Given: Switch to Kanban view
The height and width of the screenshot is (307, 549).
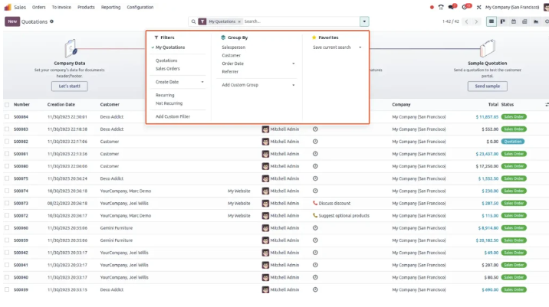Looking at the screenshot, I should tap(503, 21).
